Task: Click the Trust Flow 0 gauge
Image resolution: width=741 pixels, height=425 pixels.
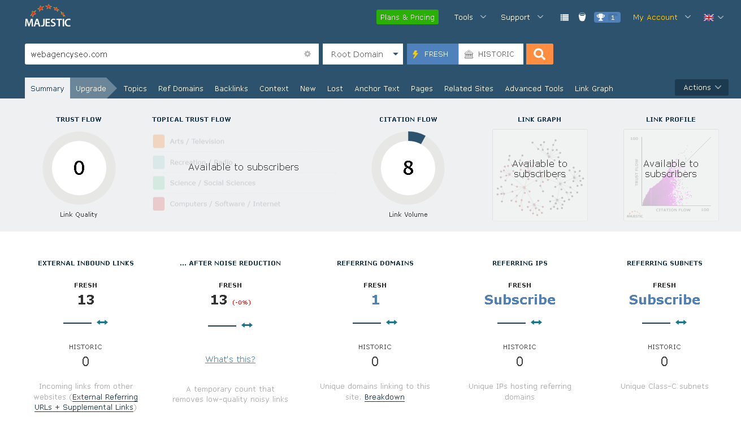Action: (x=79, y=168)
